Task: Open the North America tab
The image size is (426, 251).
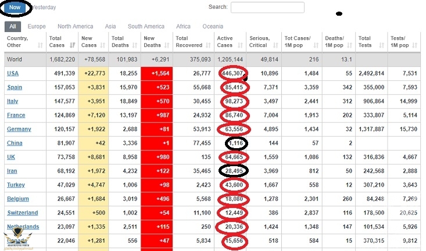Action: 75,26
